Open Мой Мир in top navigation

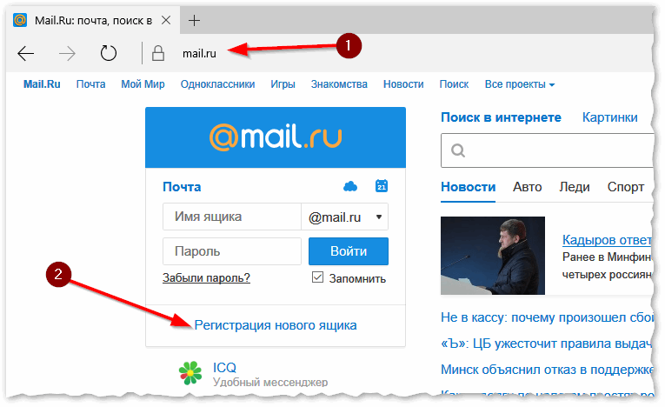(143, 84)
